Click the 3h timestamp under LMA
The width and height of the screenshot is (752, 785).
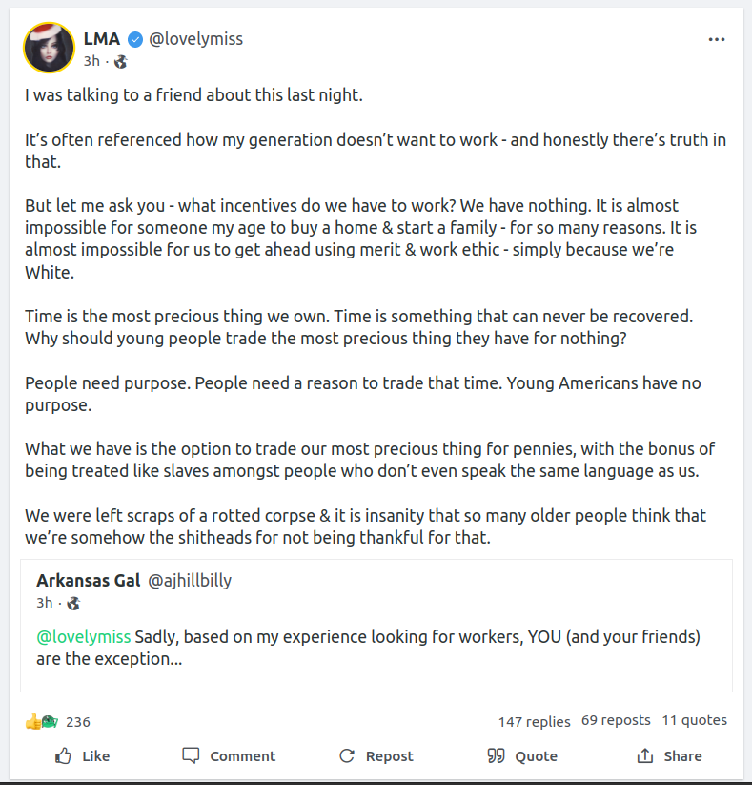[x=91, y=61]
